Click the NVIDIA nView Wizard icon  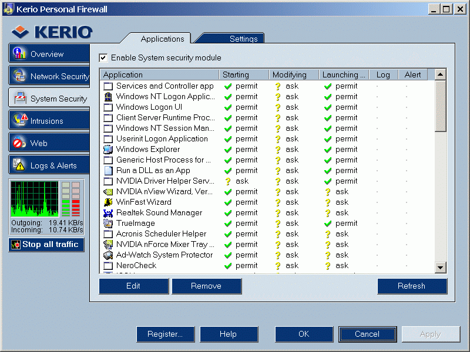[108, 192]
